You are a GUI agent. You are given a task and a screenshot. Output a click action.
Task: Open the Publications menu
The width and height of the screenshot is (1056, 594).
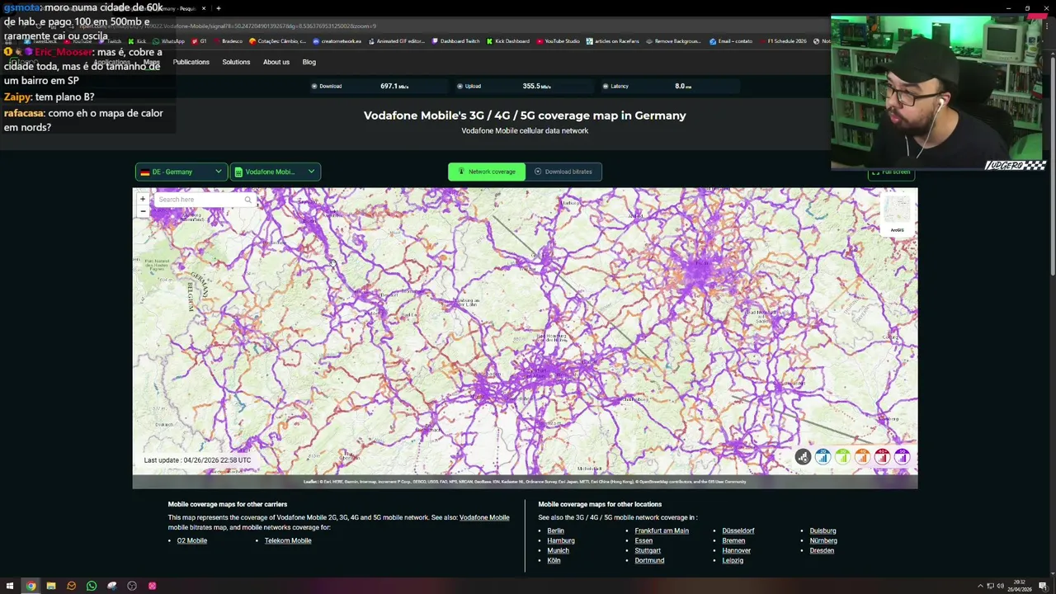pos(191,62)
